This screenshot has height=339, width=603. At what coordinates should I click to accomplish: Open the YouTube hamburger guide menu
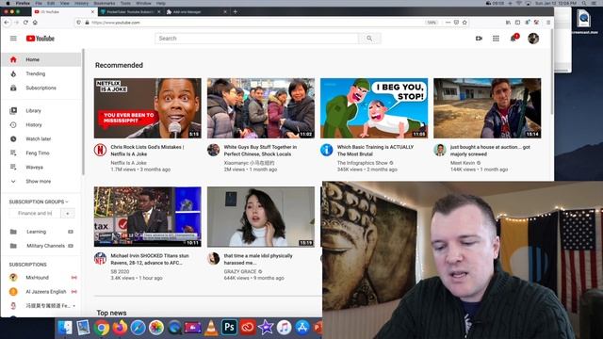(13, 39)
